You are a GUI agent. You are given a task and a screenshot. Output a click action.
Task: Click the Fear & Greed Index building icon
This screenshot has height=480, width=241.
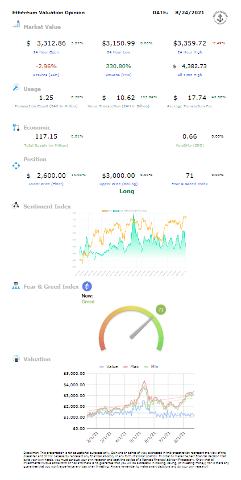pos(16,286)
